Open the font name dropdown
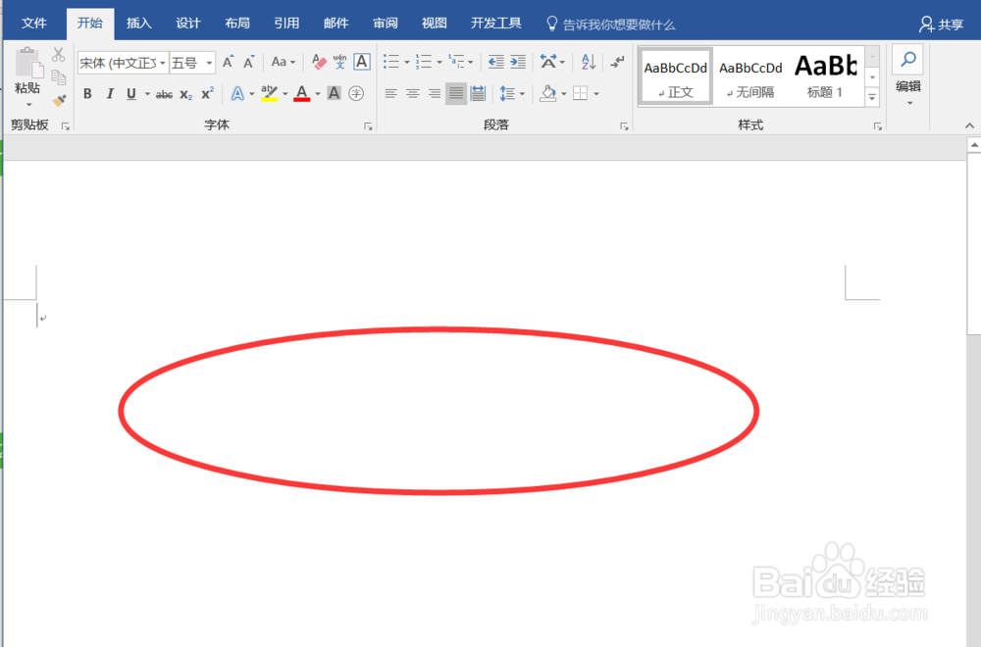Image resolution: width=981 pixels, height=647 pixels. pos(165,63)
